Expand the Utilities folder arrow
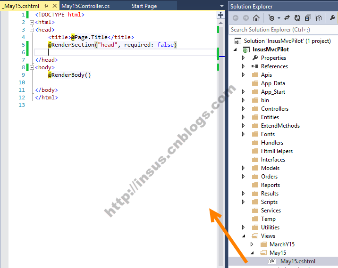338x268 pixels. (244, 227)
